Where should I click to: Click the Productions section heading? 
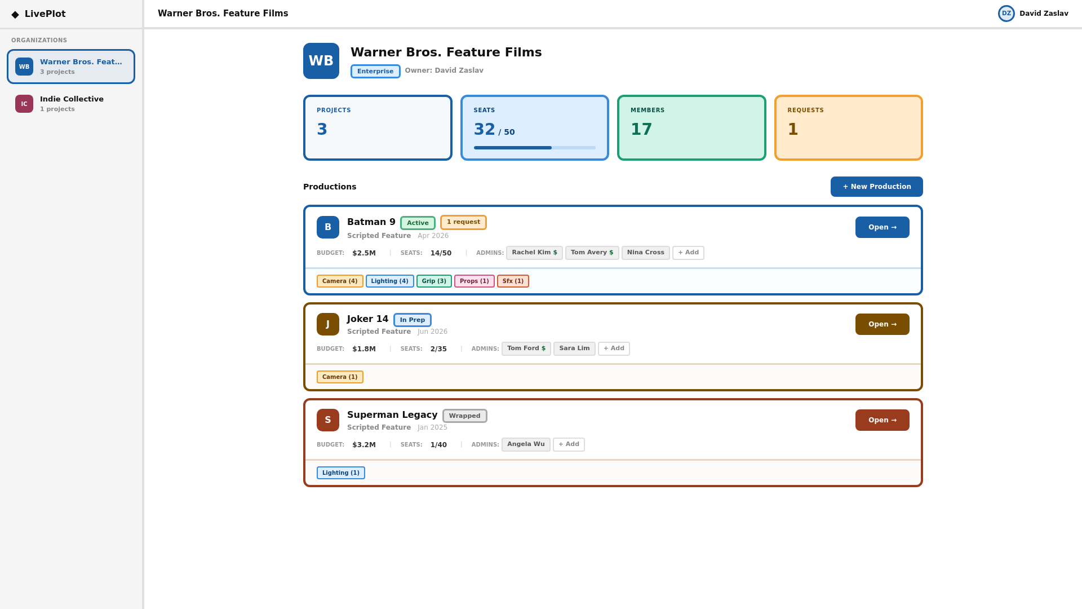(x=330, y=187)
